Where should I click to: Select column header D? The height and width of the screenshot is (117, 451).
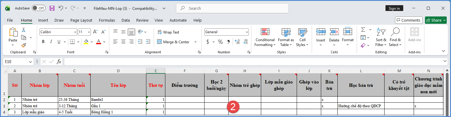click(118, 71)
